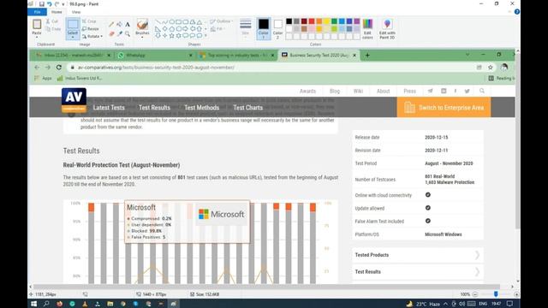Viewport: 548px width, 308px height.
Task: Click the Select rectangle tool
Action: tap(73, 25)
